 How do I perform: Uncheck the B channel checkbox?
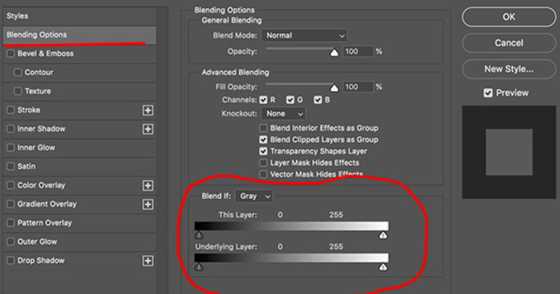pyautogui.click(x=318, y=100)
